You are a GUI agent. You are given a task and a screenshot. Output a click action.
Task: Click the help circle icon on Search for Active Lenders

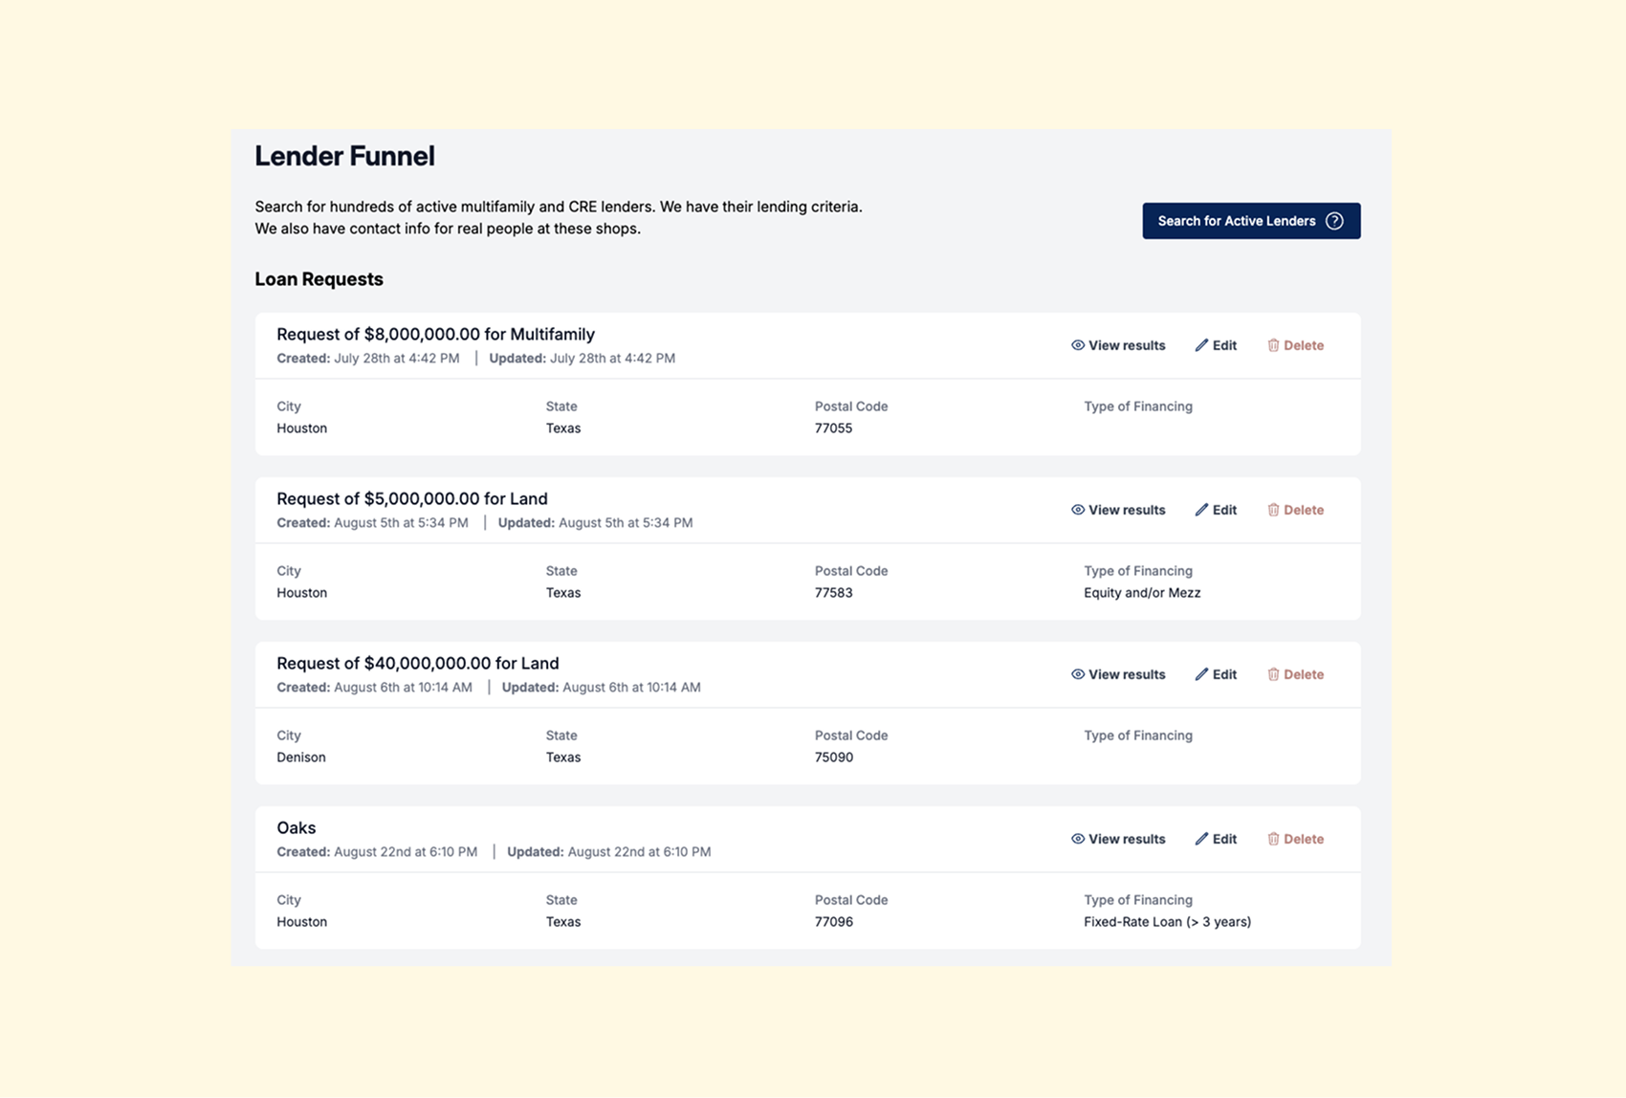click(1335, 221)
